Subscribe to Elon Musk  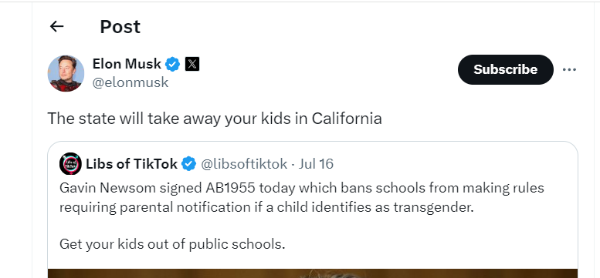pyautogui.click(x=506, y=69)
